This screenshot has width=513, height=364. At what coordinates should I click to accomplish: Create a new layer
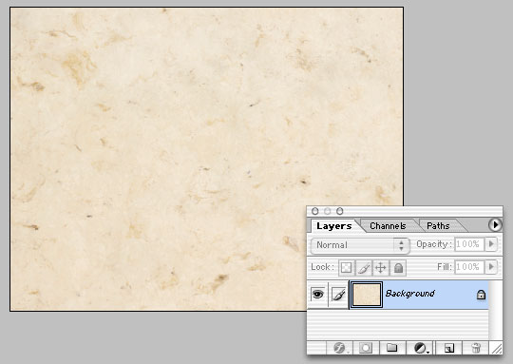[449, 348]
